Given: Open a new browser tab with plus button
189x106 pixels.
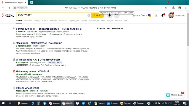Looking at the screenshot, I should 32,2.
